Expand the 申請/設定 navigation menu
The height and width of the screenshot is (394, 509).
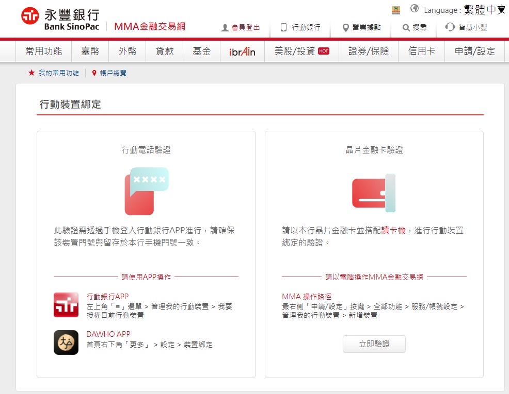pos(474,51)
